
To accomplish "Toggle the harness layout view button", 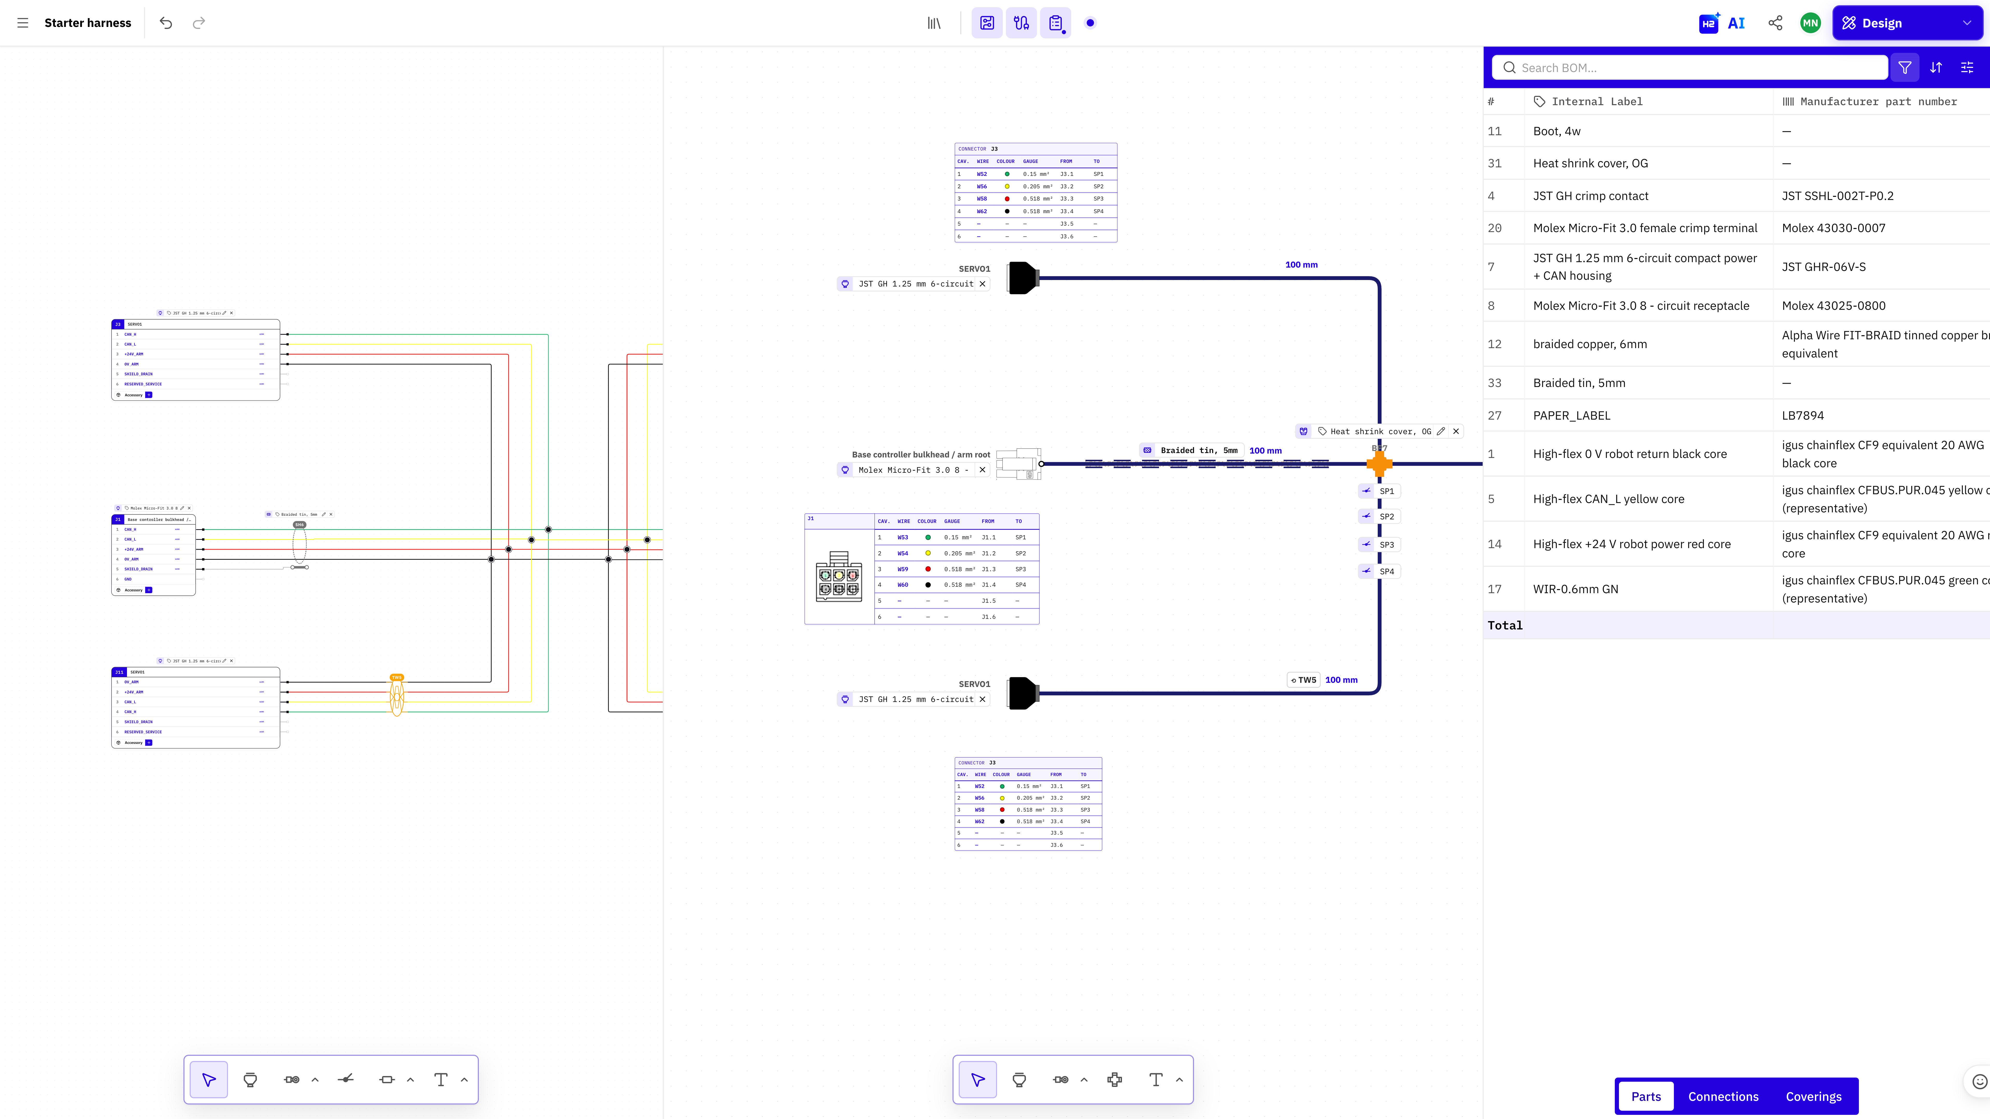I will [x=1021, y=23].
